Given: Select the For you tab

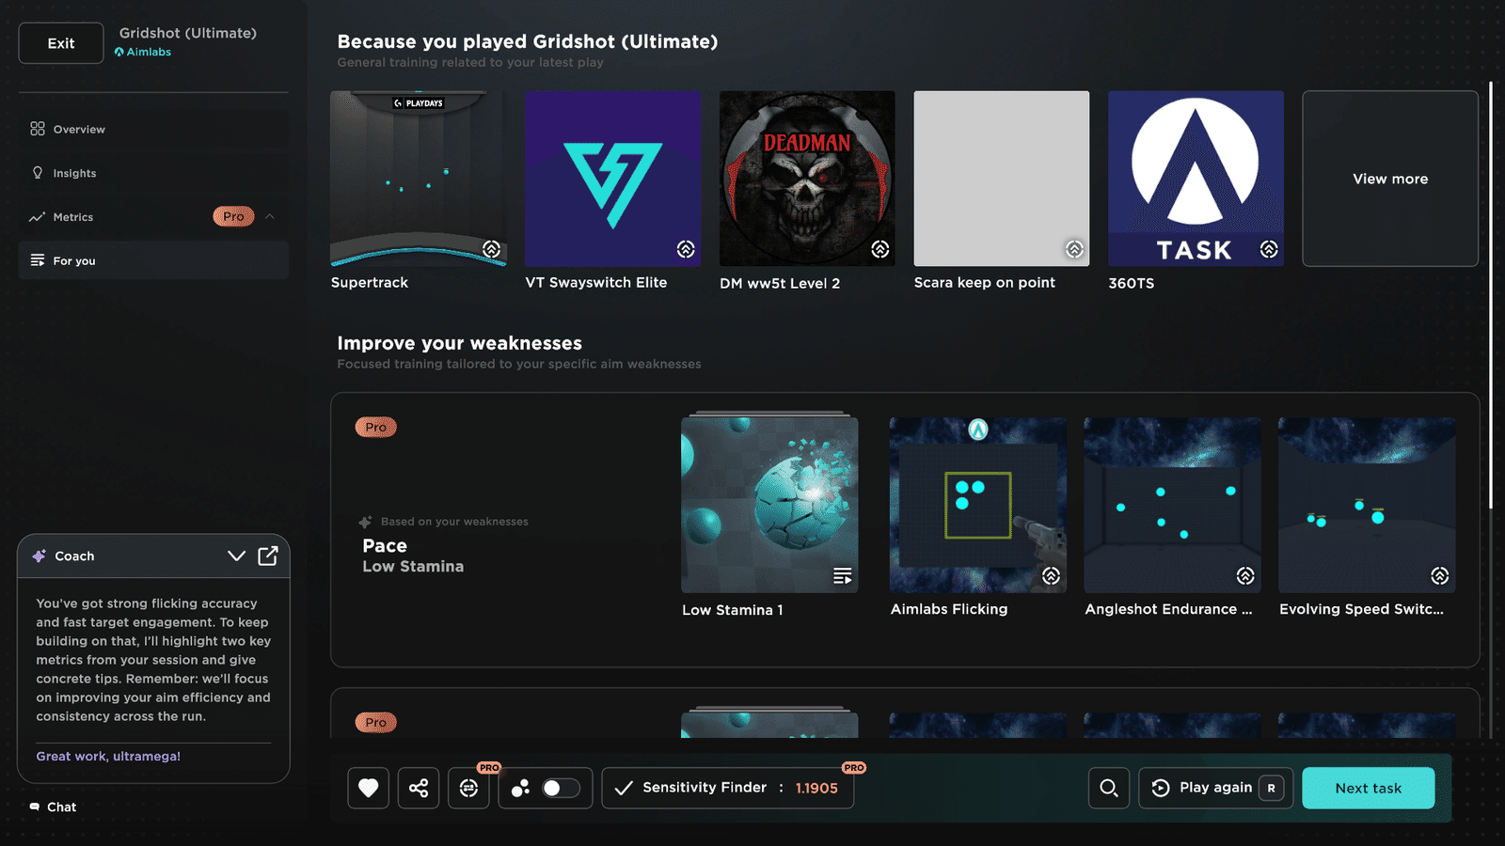Looking at the screenshot, I should tap(153, 260).
